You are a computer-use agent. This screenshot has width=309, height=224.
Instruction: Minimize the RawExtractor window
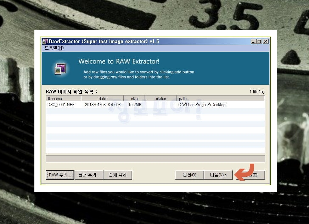253,42
